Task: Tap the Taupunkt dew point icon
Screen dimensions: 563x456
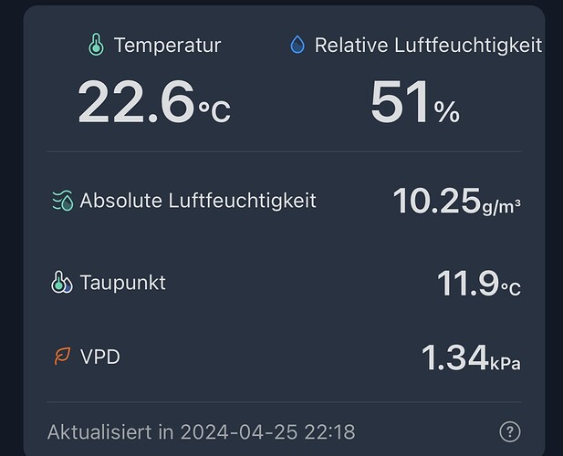Action: click(x=62, y=283)
